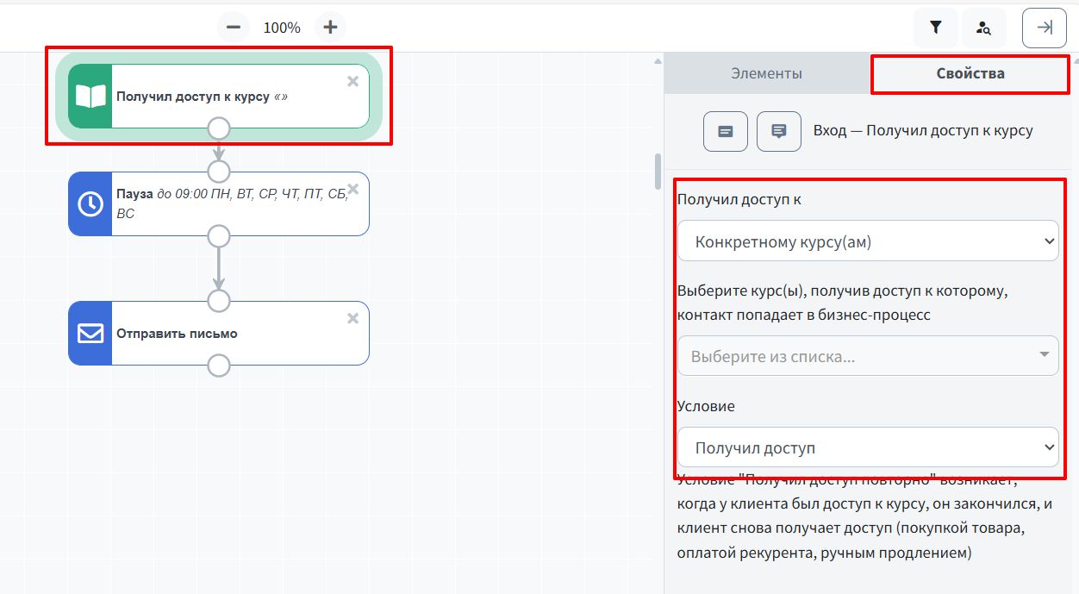Screen dimensions: 1079x594
Task: Open the Выберите из списка course selector
Action: pyautogui.click(x=868, y=355)
